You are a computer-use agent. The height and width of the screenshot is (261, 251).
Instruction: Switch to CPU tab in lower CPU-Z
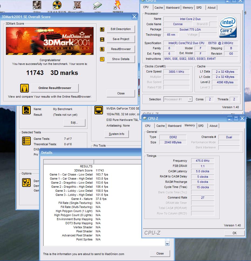pyautogui.click(x=148, y=126)
